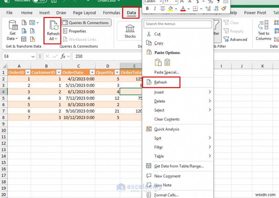The image size is (279, 198).
Task: Toggle Queries & Connections pane
Action: coord(86,23)
